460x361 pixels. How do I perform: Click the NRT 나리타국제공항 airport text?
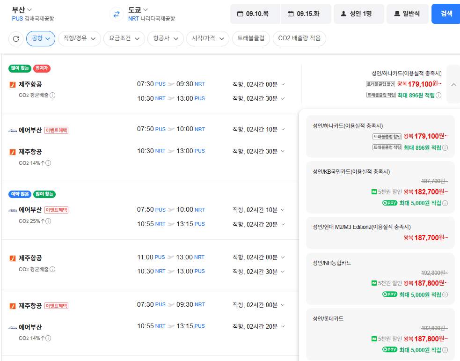tap(151, 19)
